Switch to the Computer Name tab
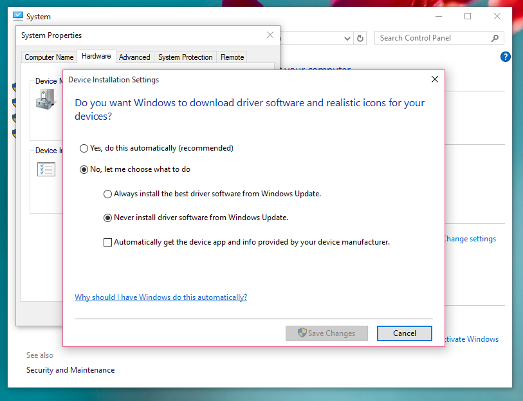Screen dimensions: 523x401 click(49, 57)
